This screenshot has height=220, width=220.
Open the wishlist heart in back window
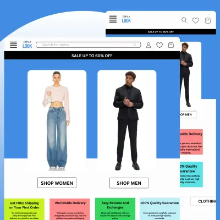tap(196, 20)
